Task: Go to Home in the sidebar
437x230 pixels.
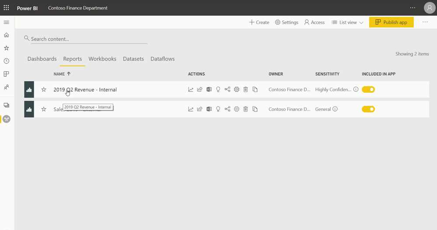Action: (x=7, y=35)
